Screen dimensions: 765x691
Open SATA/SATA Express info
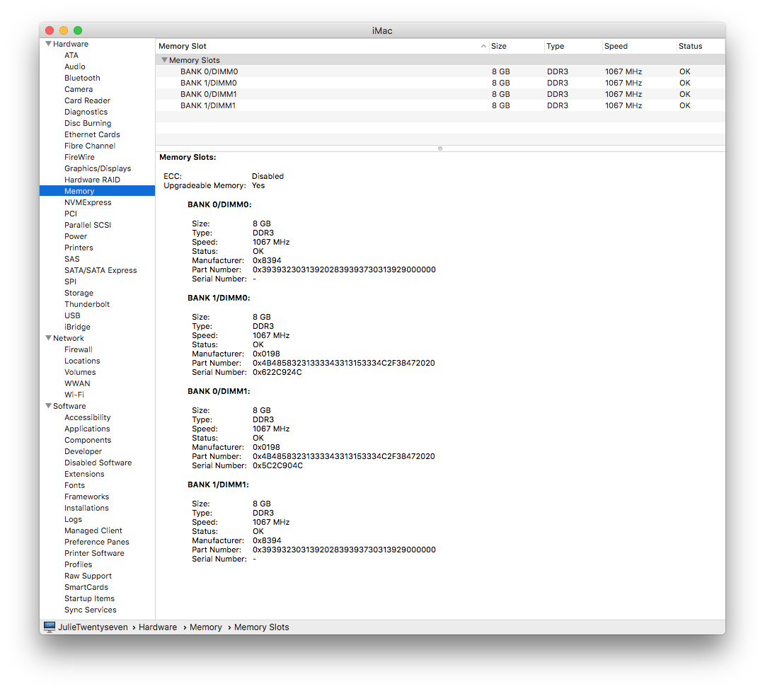click(100, 270)
